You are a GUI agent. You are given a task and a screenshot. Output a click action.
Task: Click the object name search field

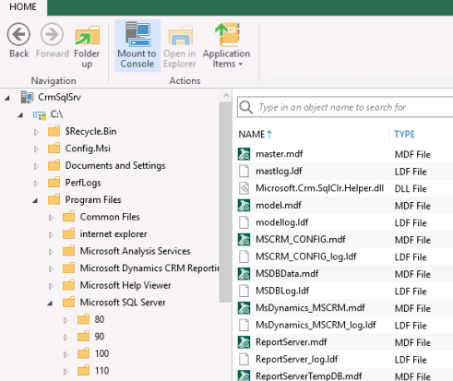345,107
